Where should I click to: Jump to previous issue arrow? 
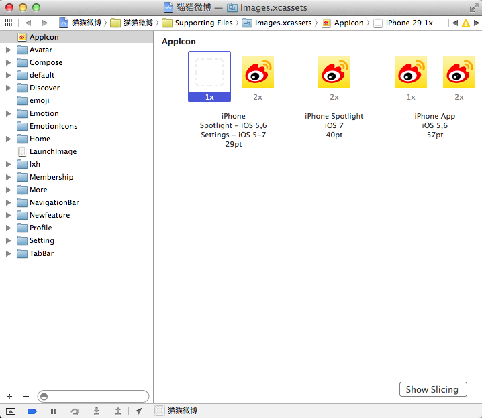[455, 23]
